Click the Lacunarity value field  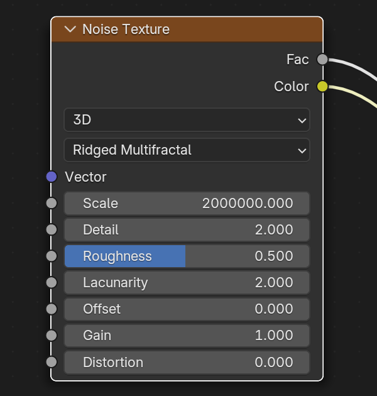187,282
